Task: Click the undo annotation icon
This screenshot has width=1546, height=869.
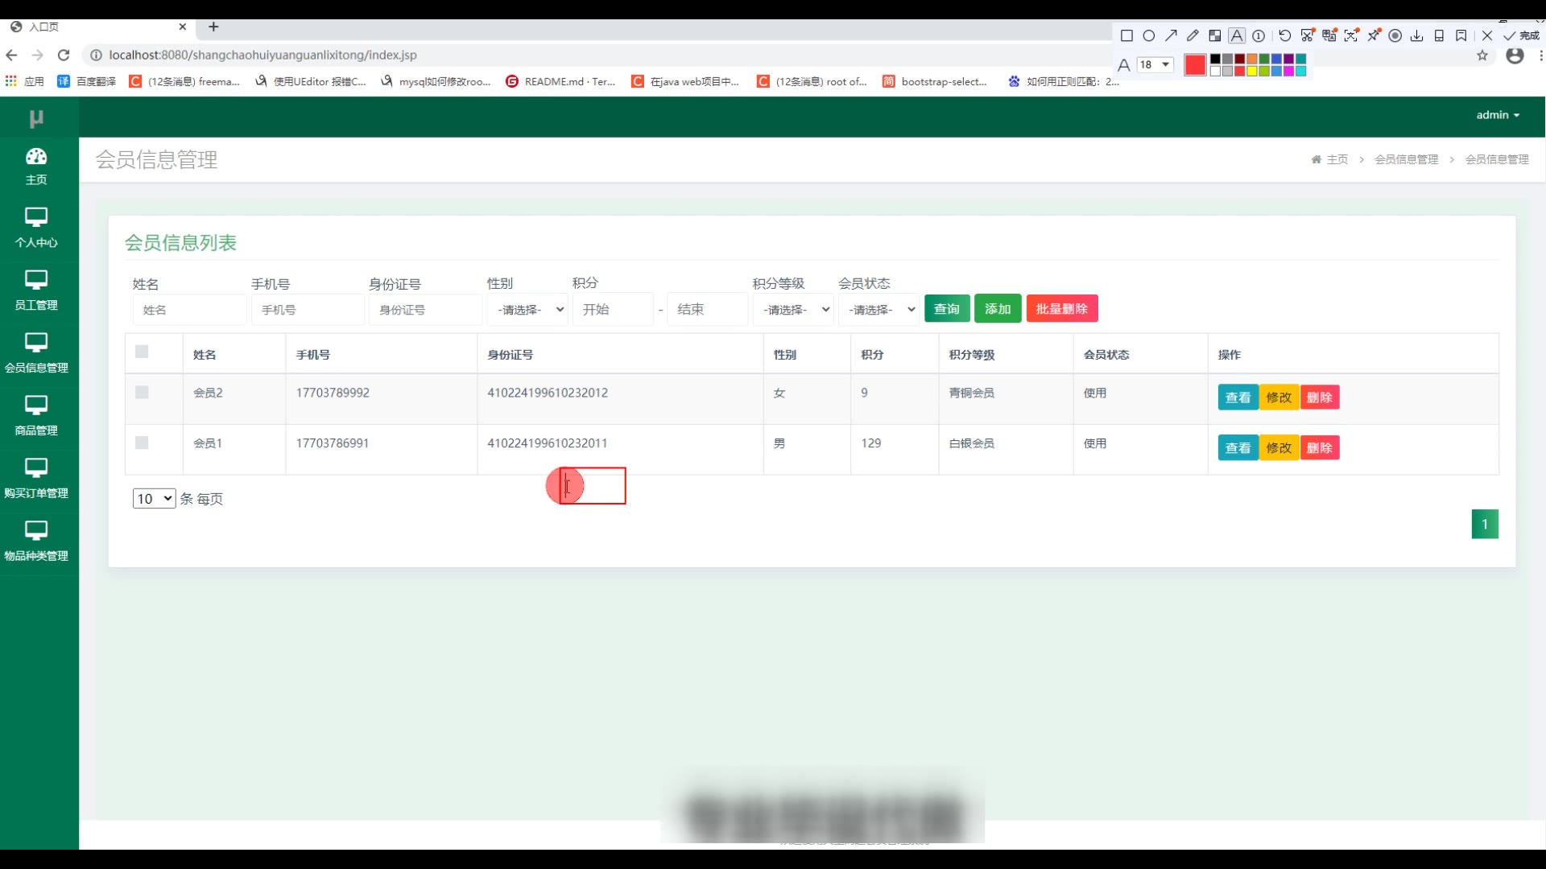Action: click(x=1285, y=35)
